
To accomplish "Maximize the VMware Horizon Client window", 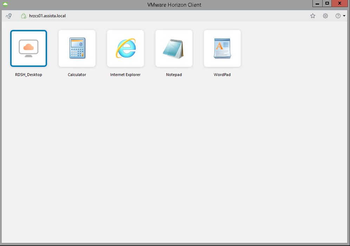I will click(327, 4).
